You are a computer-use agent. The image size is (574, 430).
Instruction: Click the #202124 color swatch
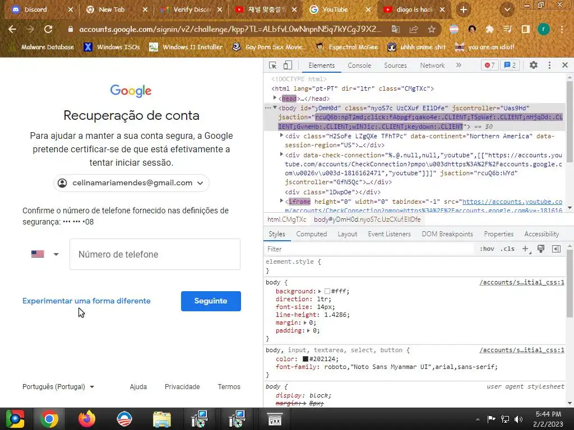305,359
